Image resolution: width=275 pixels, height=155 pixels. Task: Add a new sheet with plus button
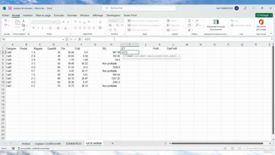(x=113, y=143)
